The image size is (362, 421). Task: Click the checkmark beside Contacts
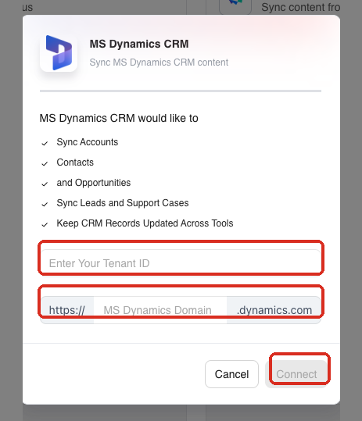pos(45,163)
